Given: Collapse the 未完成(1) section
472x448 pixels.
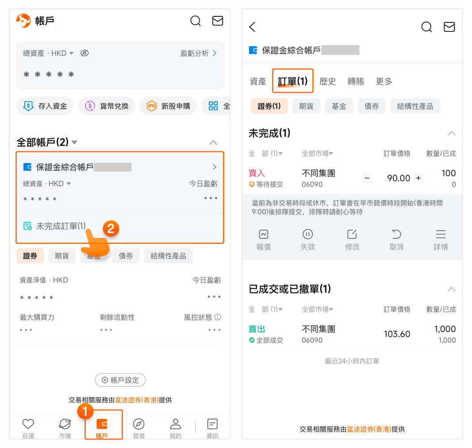Looking at the screenshot, I should tap(451, 134).
